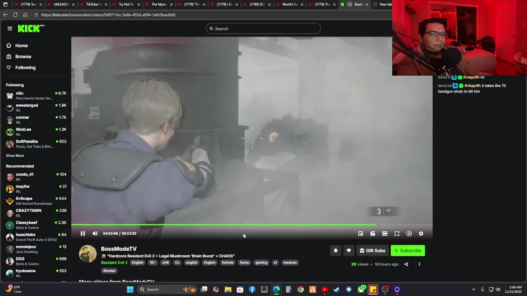This screenshot has height=296, width=527.
Task: Open BossModeTV channel avatar
Action: click(88, 254)
